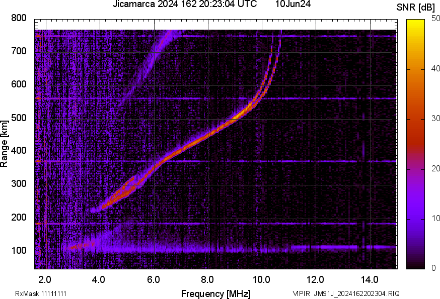Click the 'Range [km]' axis label
The image size is (440, 299).
4,144
